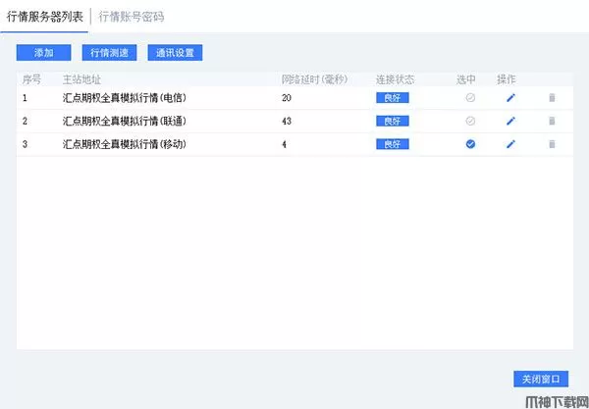The height and width of the screenshot is (409, 589).
Task: Delete the 电信 server row via trash icon
Action: pyautogui.click(x=552, y=98)
